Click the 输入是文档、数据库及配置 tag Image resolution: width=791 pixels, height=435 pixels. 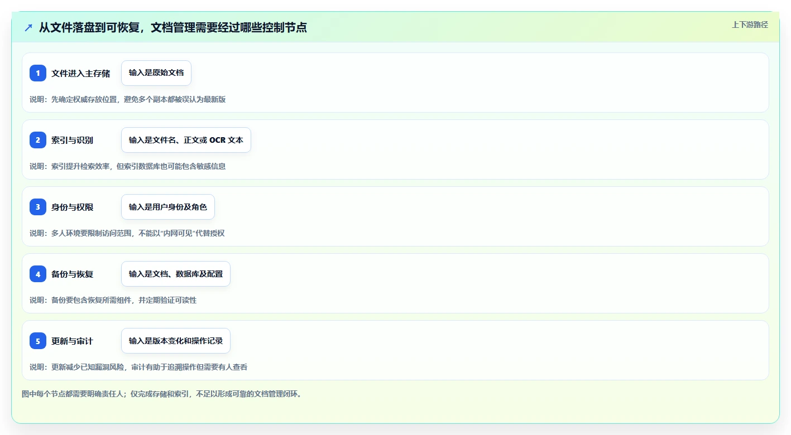coord(176,274)
